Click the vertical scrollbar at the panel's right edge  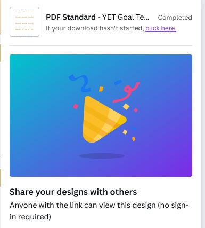pos(203,114)
